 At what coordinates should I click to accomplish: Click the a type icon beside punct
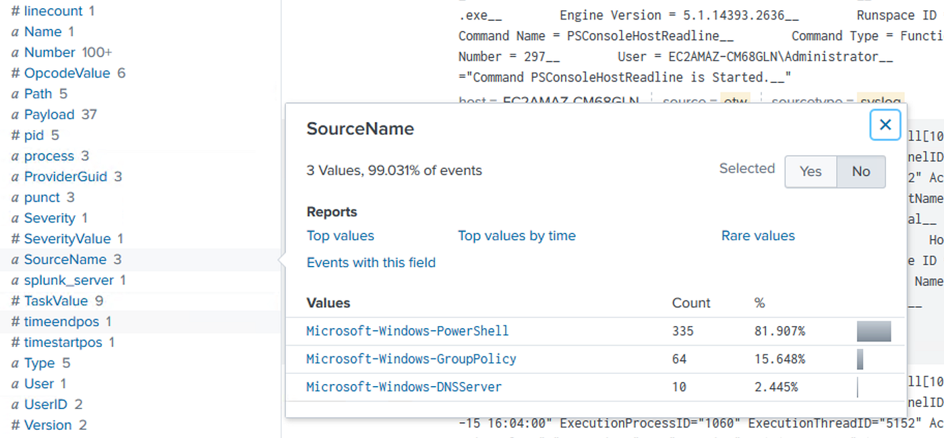tap(15, 198)
